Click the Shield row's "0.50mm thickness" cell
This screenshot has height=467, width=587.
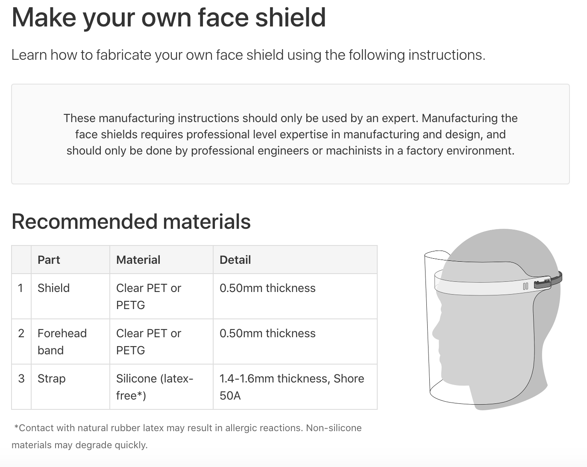coord(267,288)
